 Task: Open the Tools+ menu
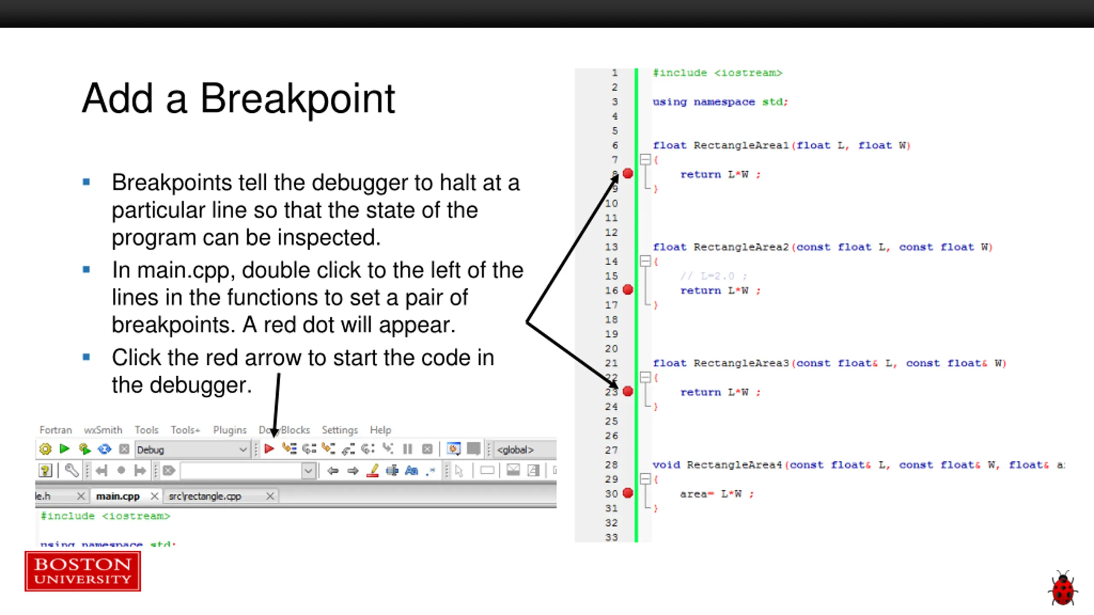pos(185,430)
